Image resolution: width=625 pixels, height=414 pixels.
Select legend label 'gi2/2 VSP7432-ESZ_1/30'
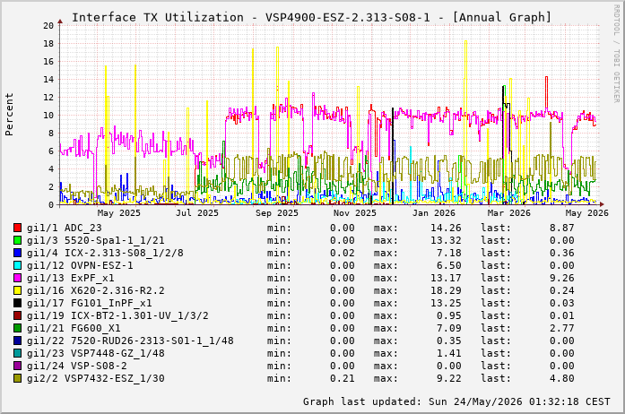tap(95, 378)
